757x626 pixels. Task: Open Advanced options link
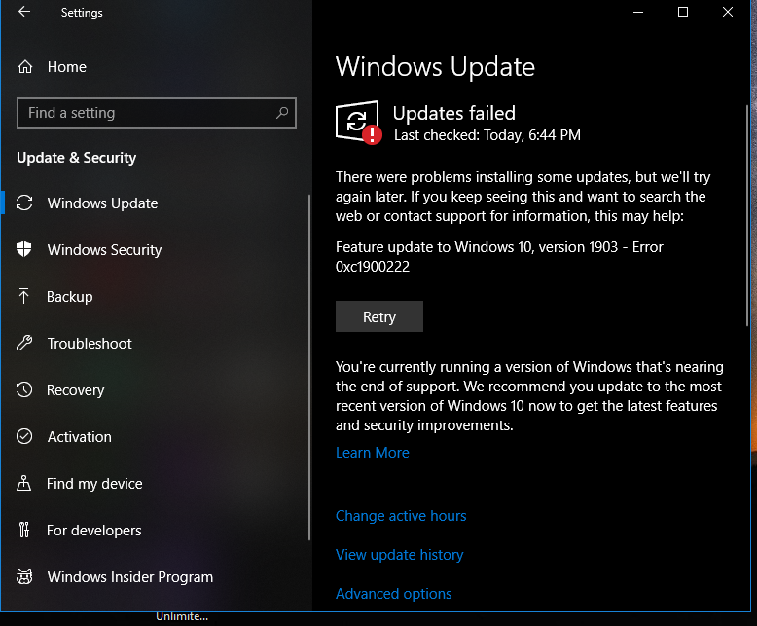pyautogui.click(x=393, y=594)
